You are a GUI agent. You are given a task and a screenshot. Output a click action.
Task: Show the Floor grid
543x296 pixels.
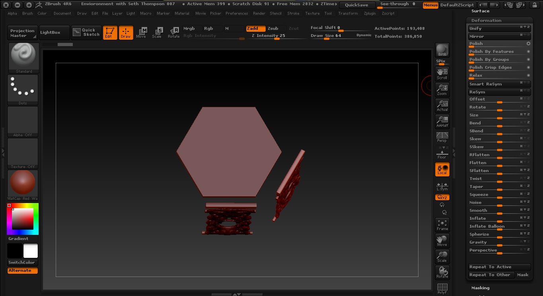[x=442, y=153]
